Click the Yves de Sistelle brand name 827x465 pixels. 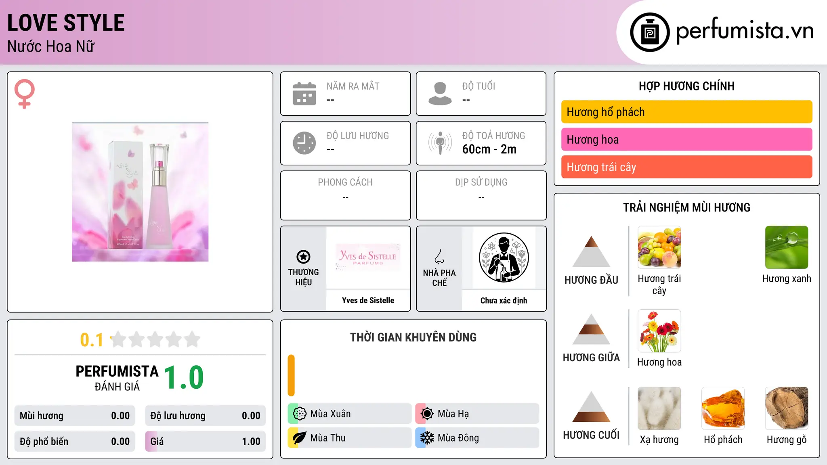368,300
